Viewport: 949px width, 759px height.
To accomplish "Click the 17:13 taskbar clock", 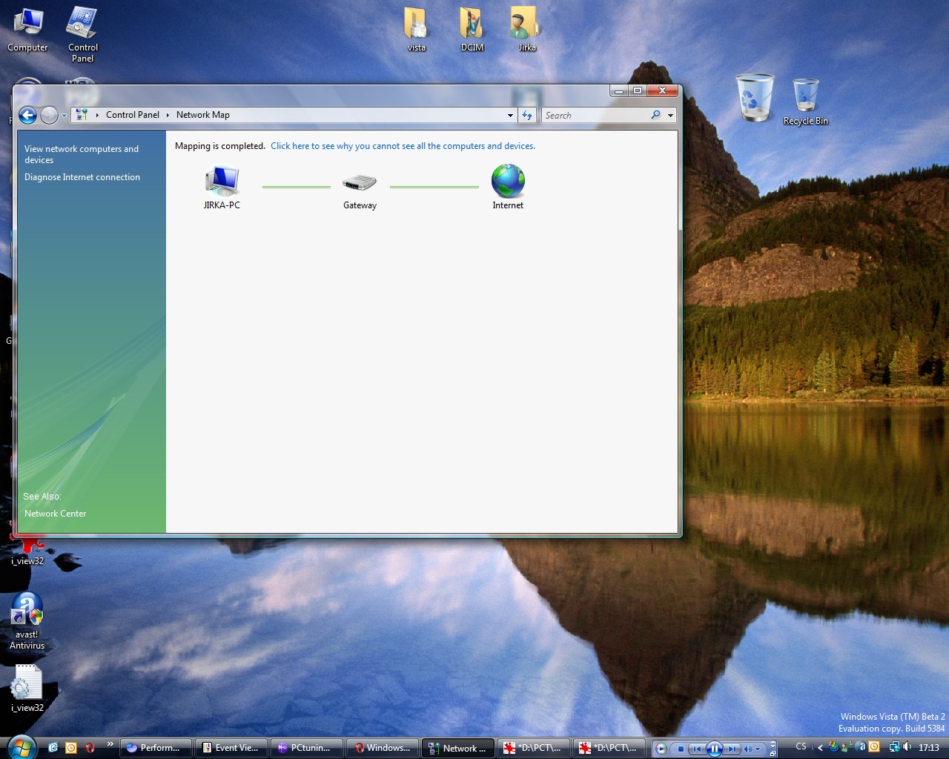I will coord(929,747).
